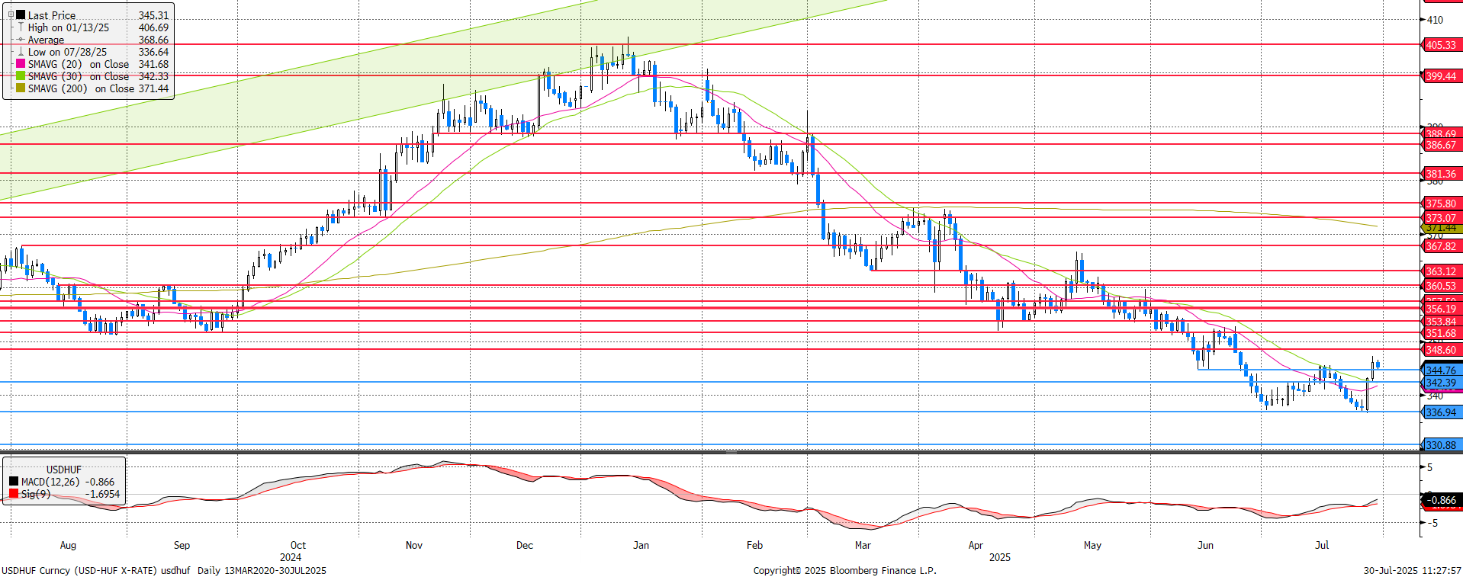Click the 368.66 average value
1463x577 pixels.
[153, 40]
